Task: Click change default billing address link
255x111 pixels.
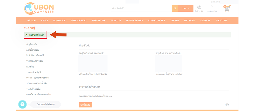Action: coord(93,74)
